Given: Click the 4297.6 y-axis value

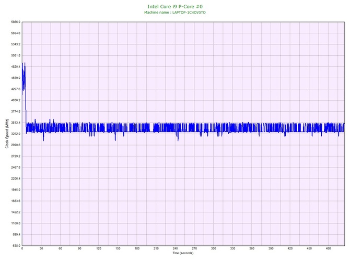Looking at the screenshot, I should (x=16, y=89).
